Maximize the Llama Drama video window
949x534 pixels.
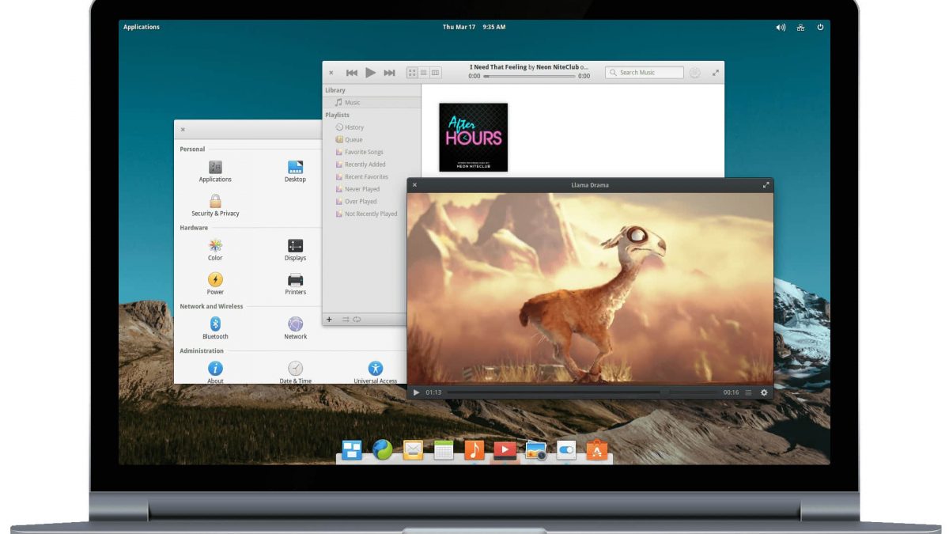tap(766, 185)
